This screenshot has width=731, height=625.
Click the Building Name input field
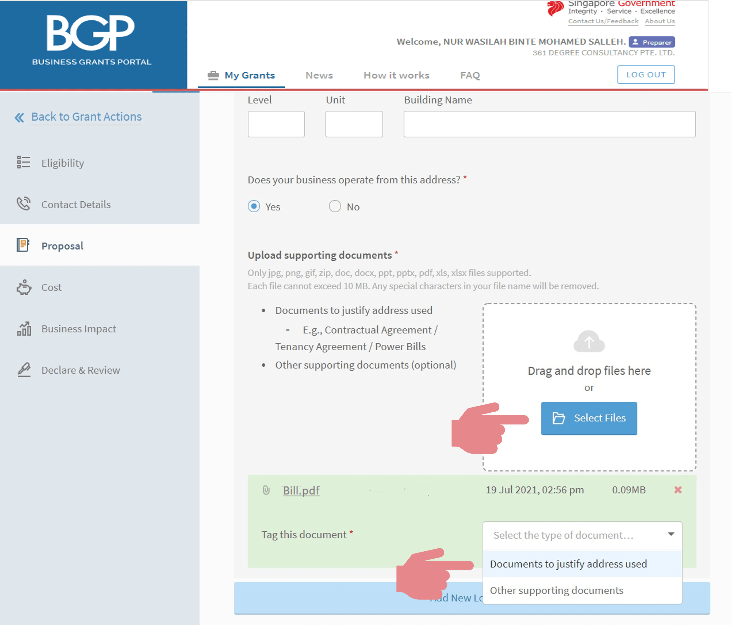(549, 124)
